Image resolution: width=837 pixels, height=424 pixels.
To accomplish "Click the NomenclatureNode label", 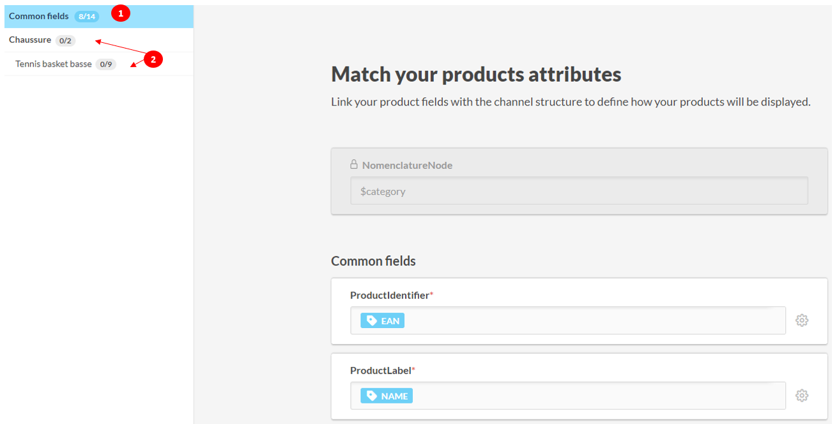I will tap(407, 165).
